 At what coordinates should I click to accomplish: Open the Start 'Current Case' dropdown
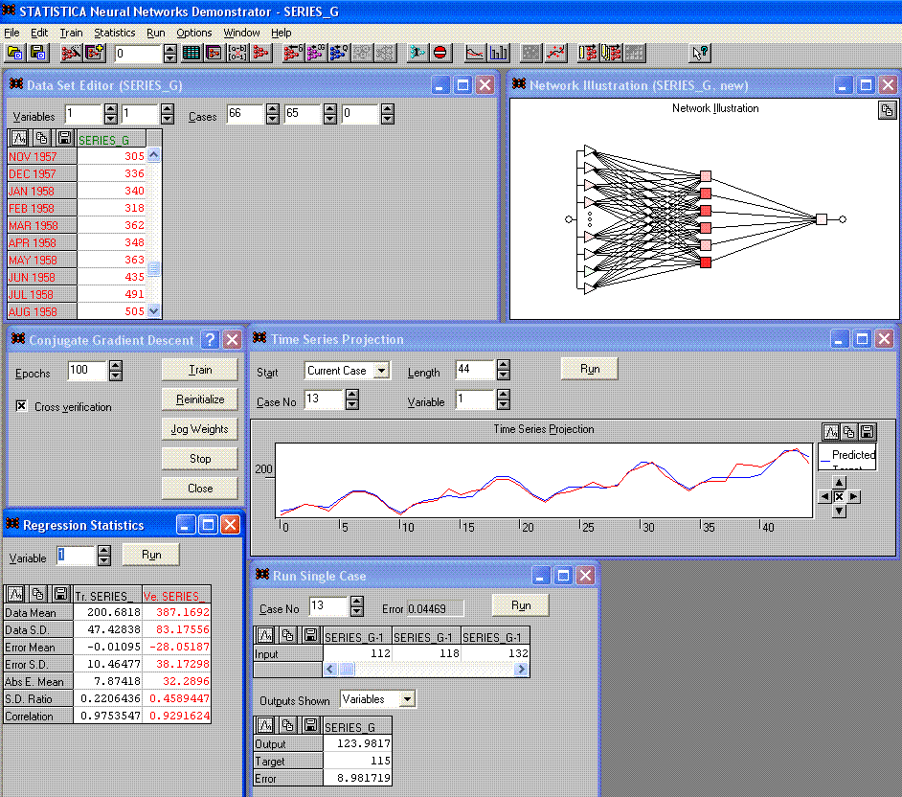(x=381, y=371)
